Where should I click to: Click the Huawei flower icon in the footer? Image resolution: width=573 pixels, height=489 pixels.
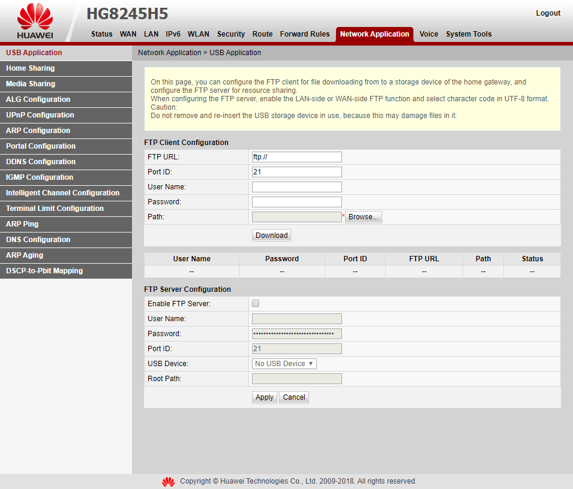(x=168, y=481)
